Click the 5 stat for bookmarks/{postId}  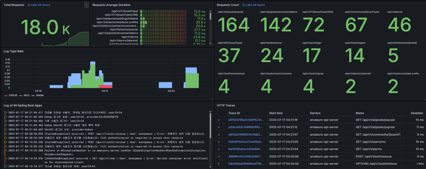(x=393, y=55)
